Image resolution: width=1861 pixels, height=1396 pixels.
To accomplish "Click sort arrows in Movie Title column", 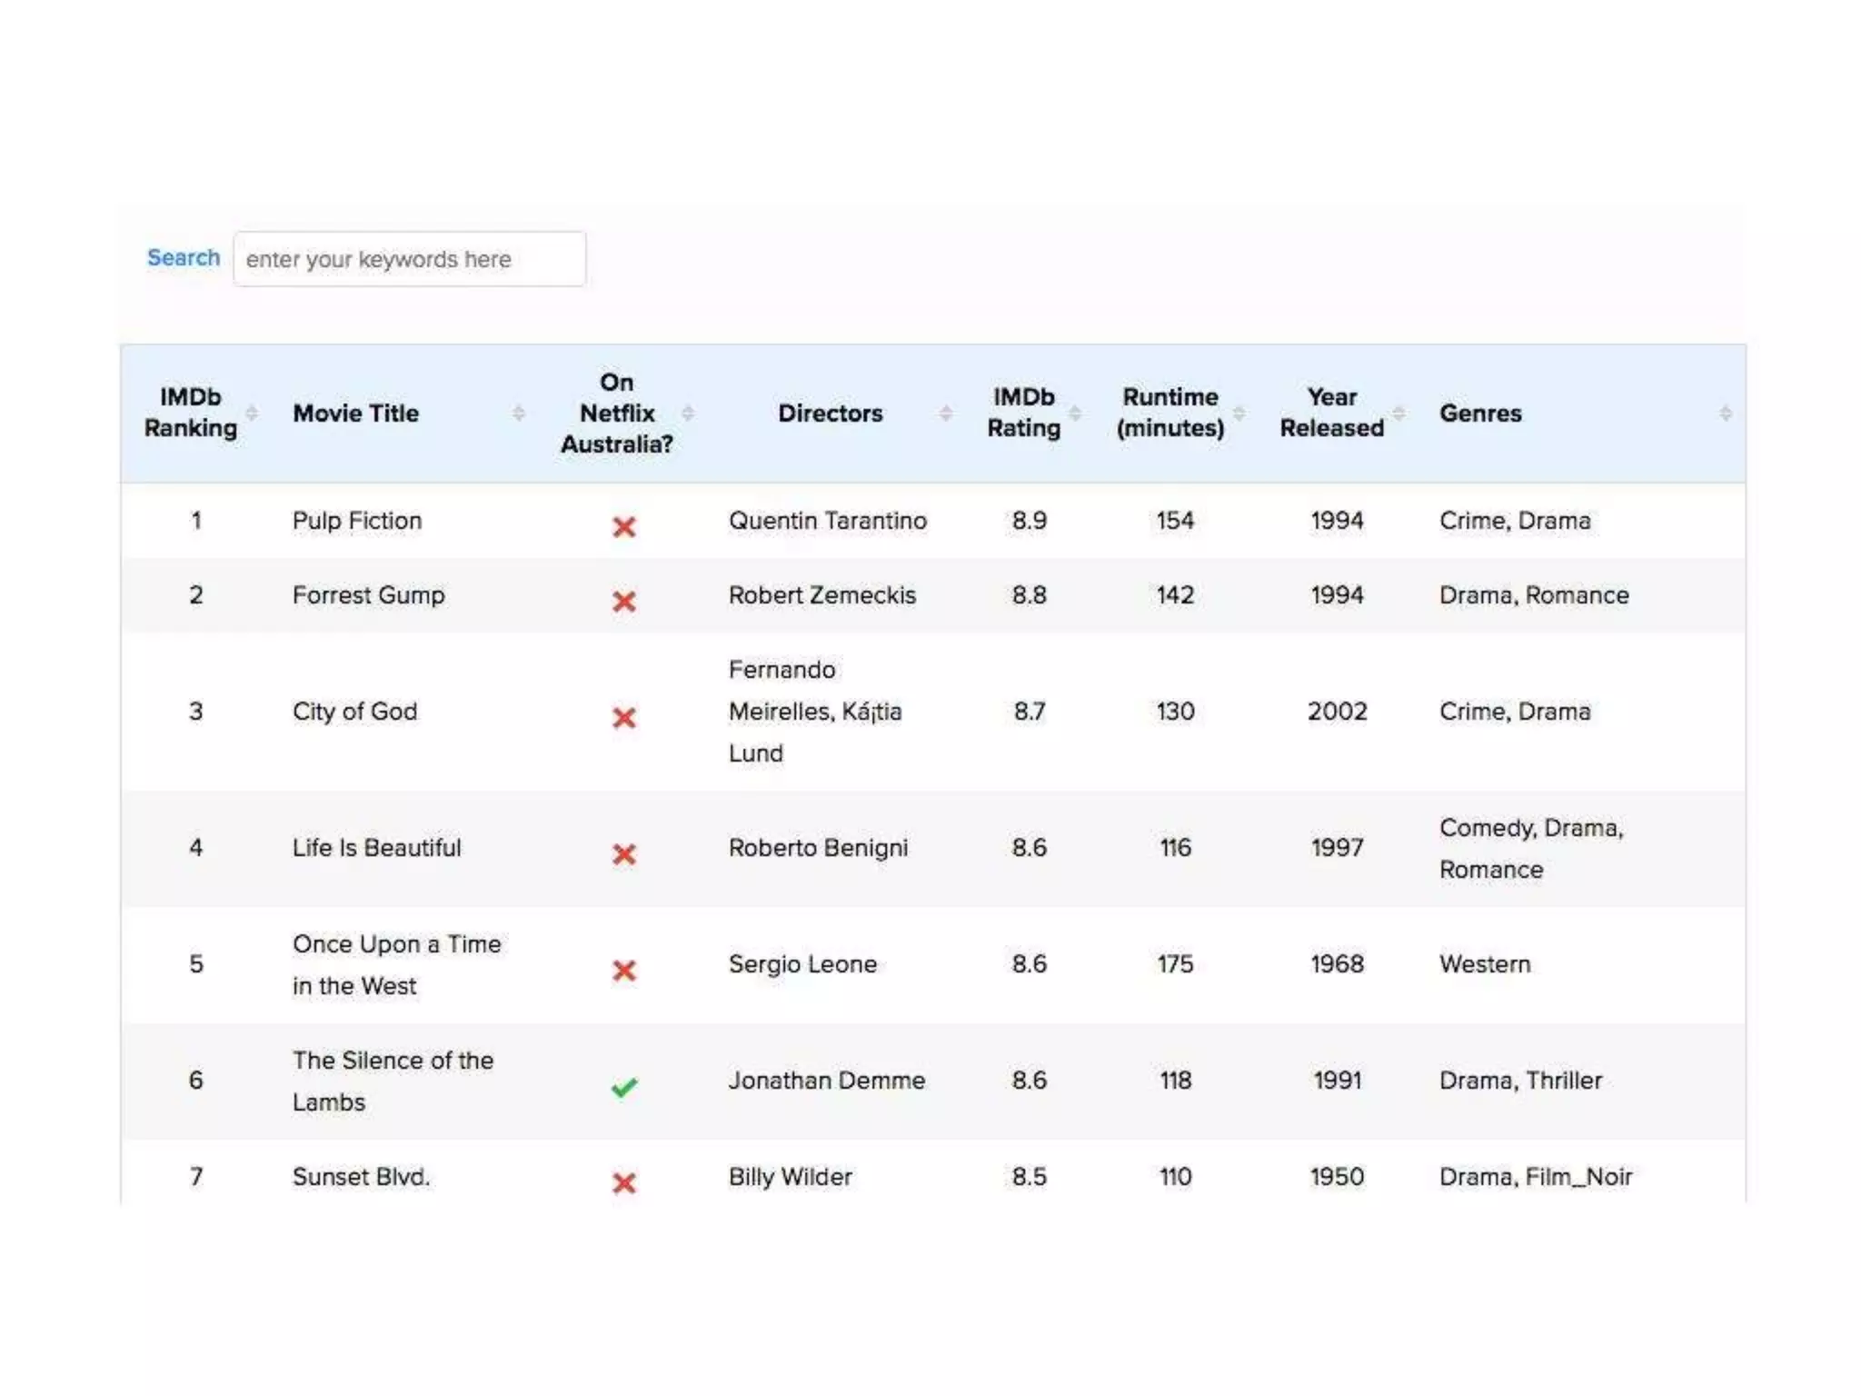I will tap(519, 414).
